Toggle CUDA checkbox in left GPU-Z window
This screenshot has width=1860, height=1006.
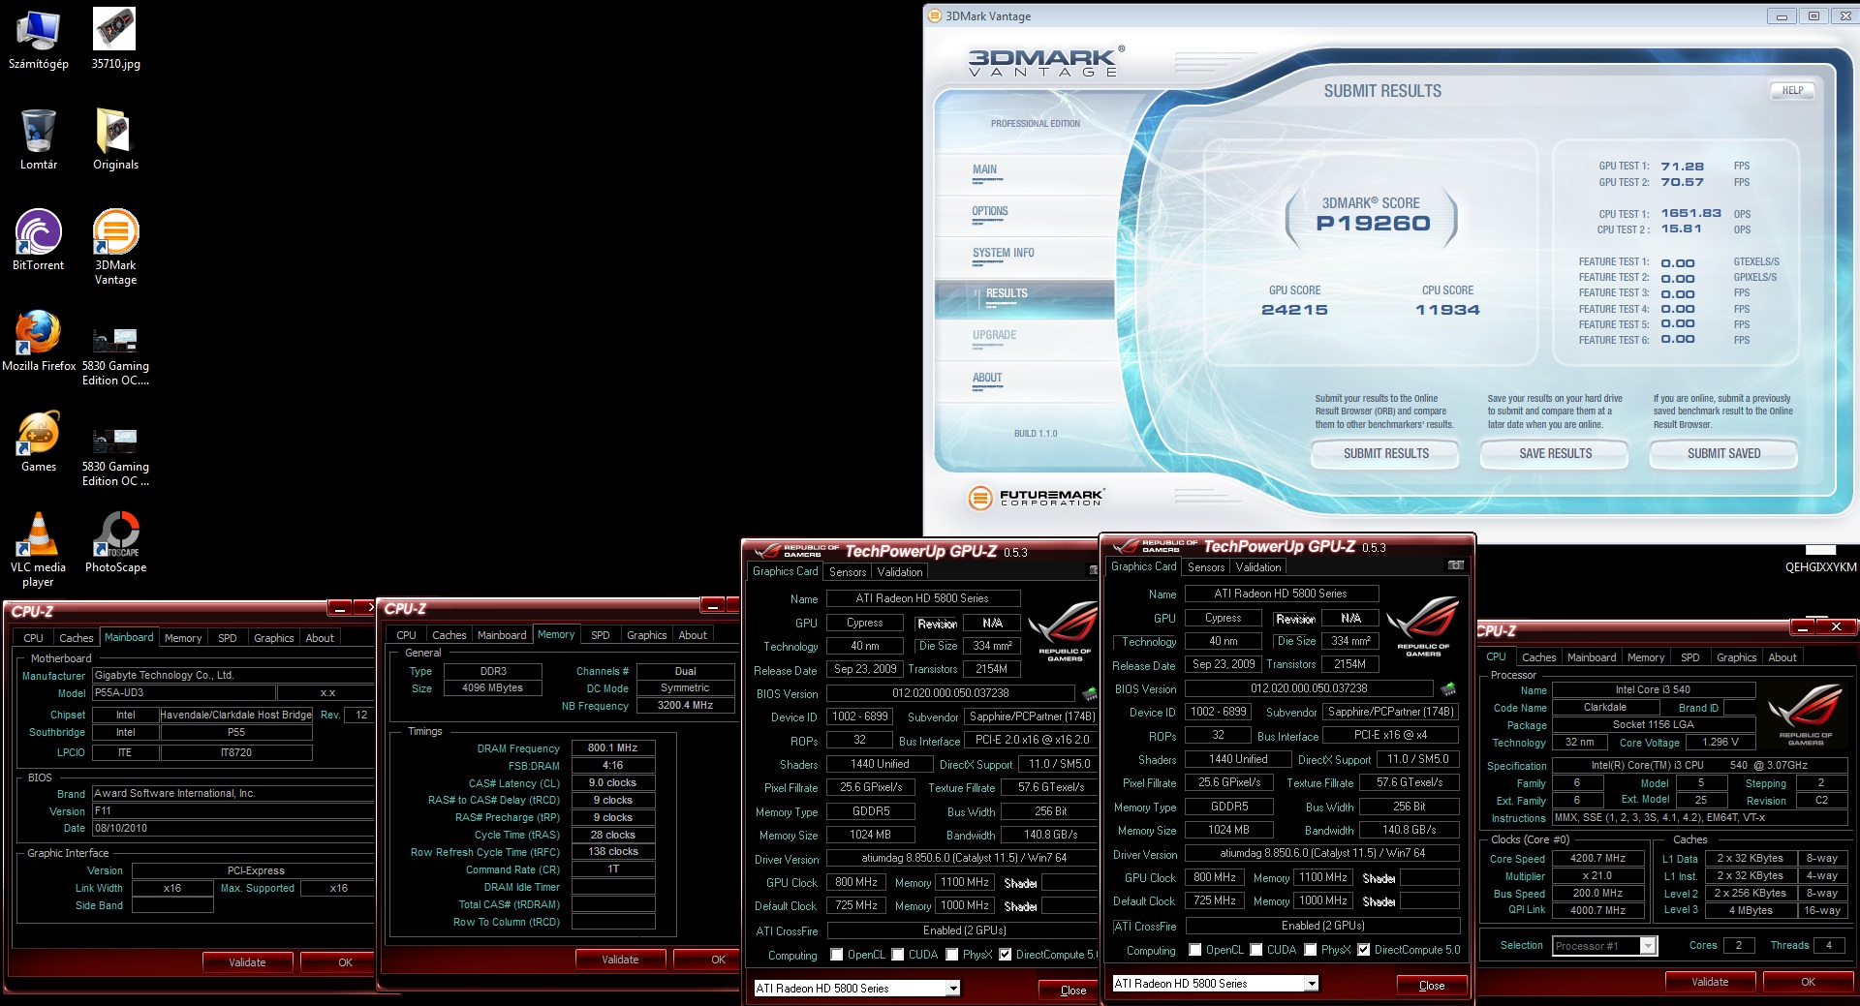coord(898,955)
